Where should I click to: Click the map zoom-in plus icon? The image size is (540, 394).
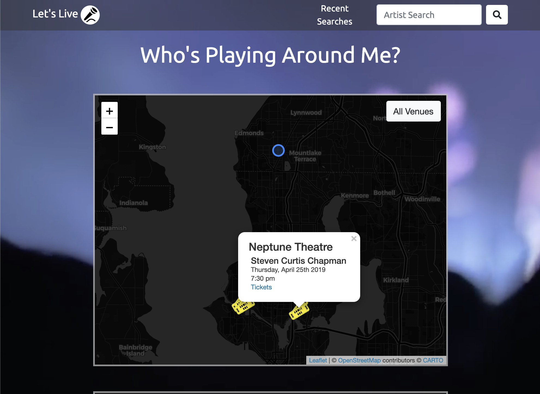coord(110,111)
